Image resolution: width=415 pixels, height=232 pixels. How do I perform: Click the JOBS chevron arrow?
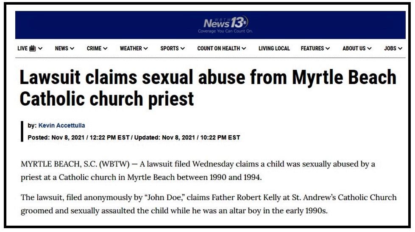pyautogui.click(x=400, y=49)
